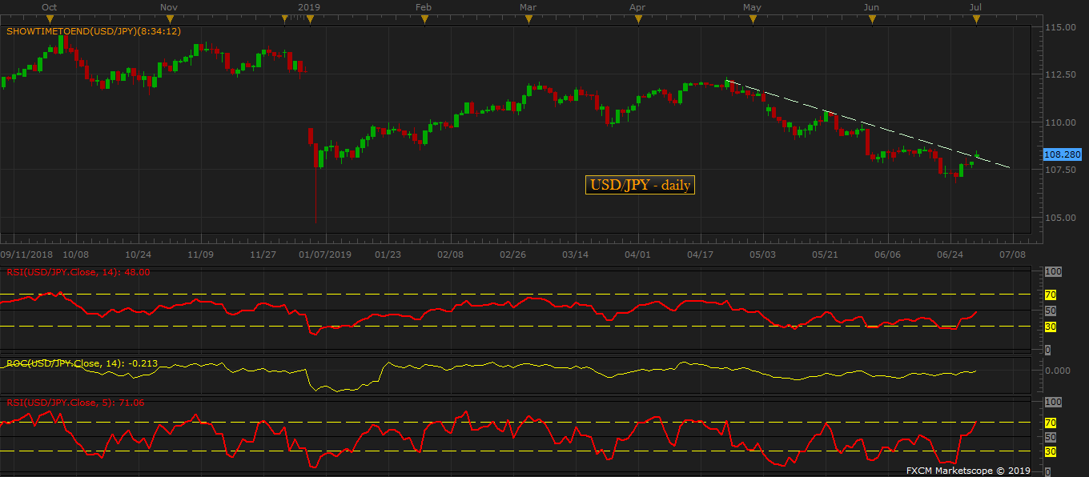Viewport: 1089px width, 477px height.
Task: Click the ROC(USD/JPY.Close, 14): -0.213 label
Action: [x=82, y=363]
